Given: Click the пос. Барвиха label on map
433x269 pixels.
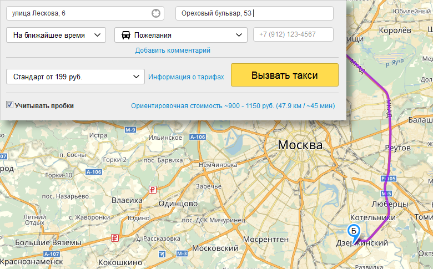Looking at the screenshot, I should pyautogui.click(x=163, y=160).
